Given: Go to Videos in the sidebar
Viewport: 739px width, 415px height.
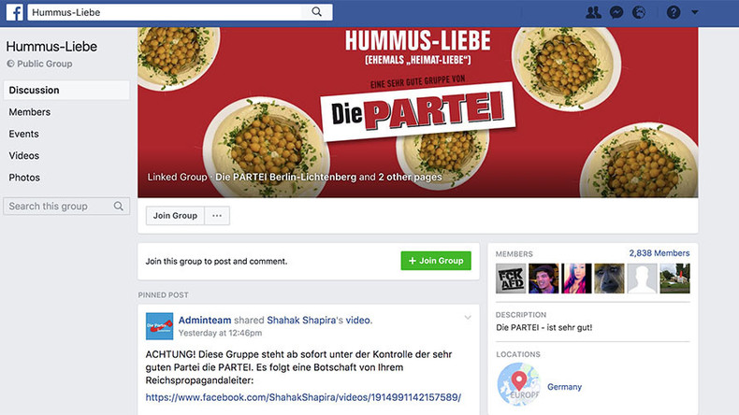Looking at the screenshot, I should click(24, 155).
